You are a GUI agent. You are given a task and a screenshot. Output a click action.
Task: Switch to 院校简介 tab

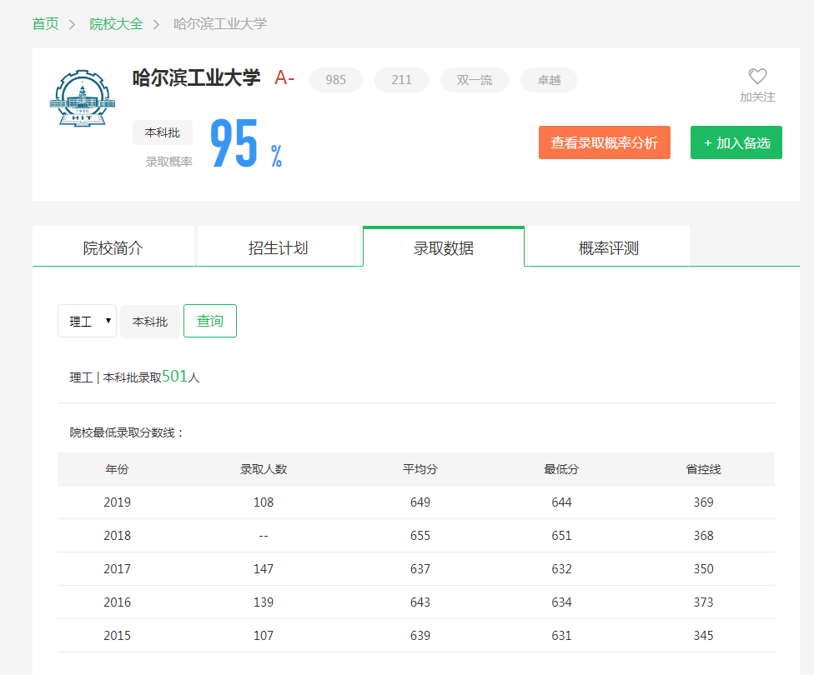[x=113, y=248]
